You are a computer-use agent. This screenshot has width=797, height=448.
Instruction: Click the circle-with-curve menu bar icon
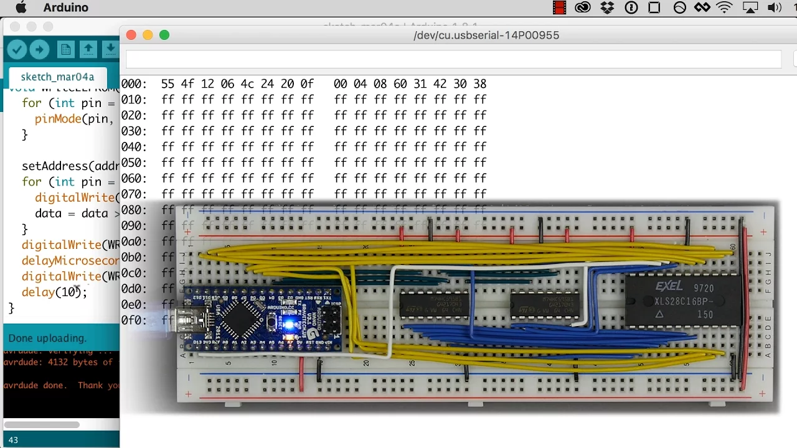tap(679, 7)
